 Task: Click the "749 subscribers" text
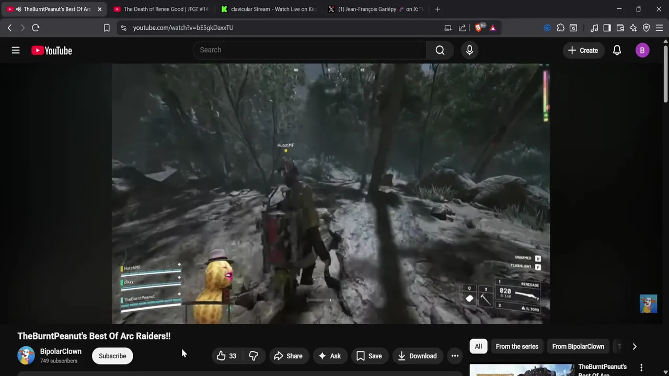[59, 361]
